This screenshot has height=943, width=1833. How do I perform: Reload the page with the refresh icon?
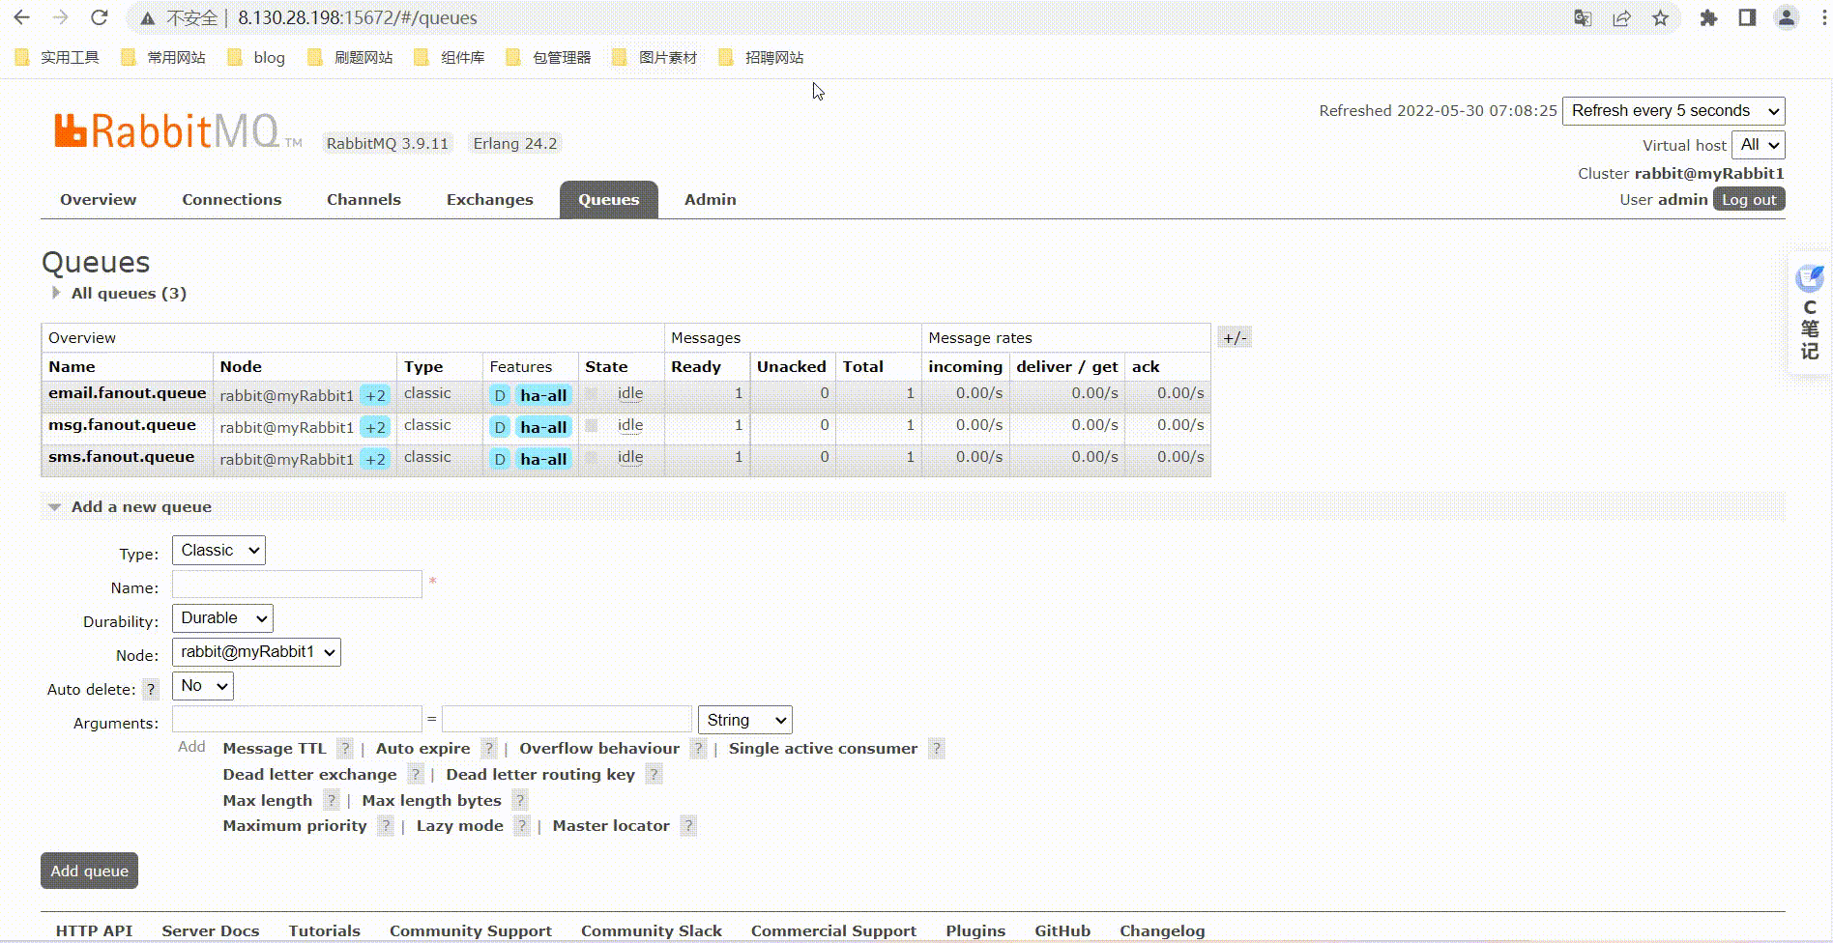coord(99,17)
